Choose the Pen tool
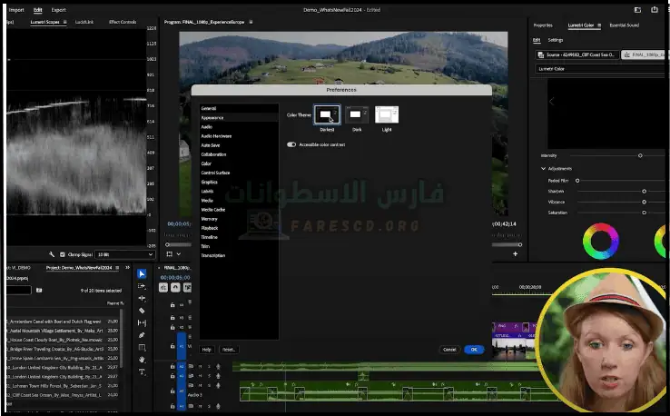Screen dimensions: 670x416 click(142, 335)
